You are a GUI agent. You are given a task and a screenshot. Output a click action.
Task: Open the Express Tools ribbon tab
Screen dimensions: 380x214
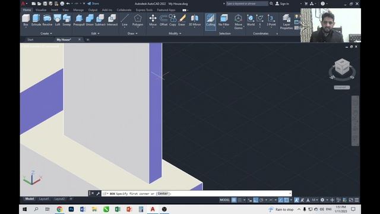pyautogui.click(x=144, y=10)
